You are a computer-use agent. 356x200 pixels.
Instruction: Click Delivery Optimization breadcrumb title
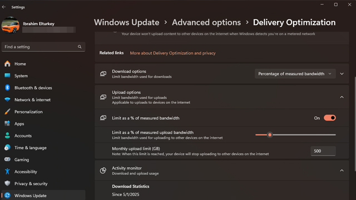(294, 22)
